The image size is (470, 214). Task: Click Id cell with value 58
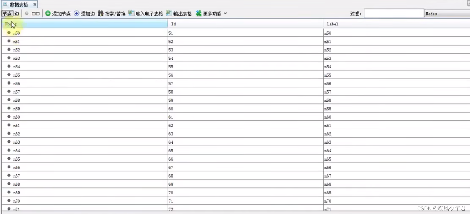(245, 92)
